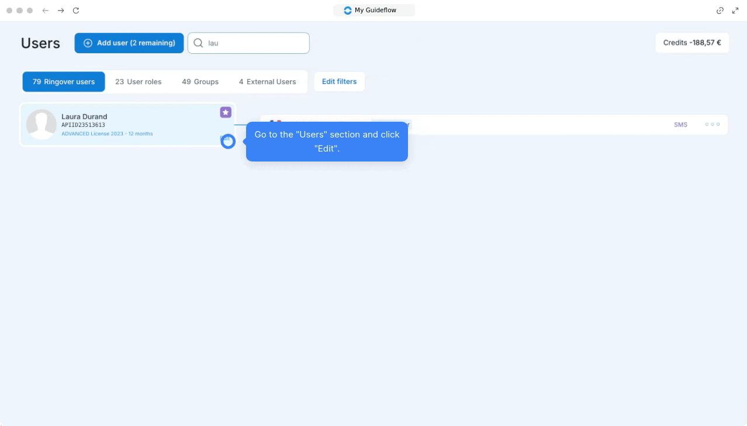Viewport: 747px width, 426px height.
Task: Open Edit filters options
Action: tap(339, 81)
